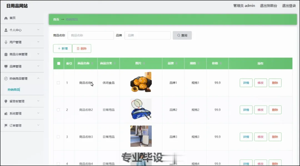This screenshot has height=166, width=300.
Task: Expand the 商品分类管理 chevron
Action: 38,54
